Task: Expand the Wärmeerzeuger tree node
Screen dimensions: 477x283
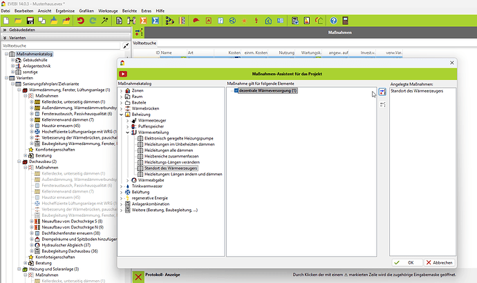Action: click(127, 120)
